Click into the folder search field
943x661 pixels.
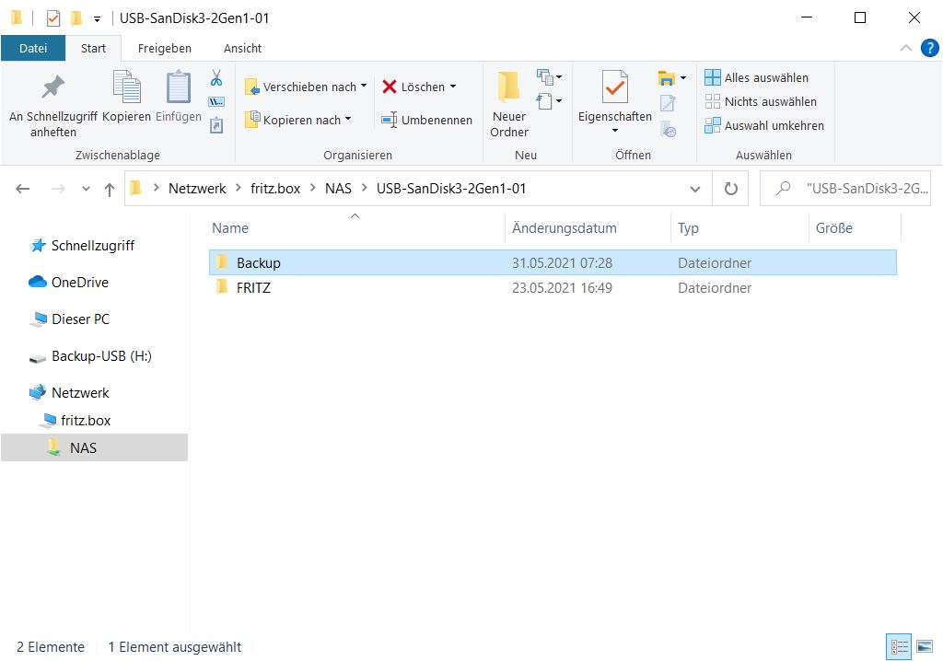pos(856,189)
